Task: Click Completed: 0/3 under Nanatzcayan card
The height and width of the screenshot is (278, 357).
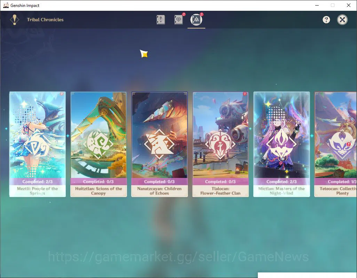Action: coord(159,182)
